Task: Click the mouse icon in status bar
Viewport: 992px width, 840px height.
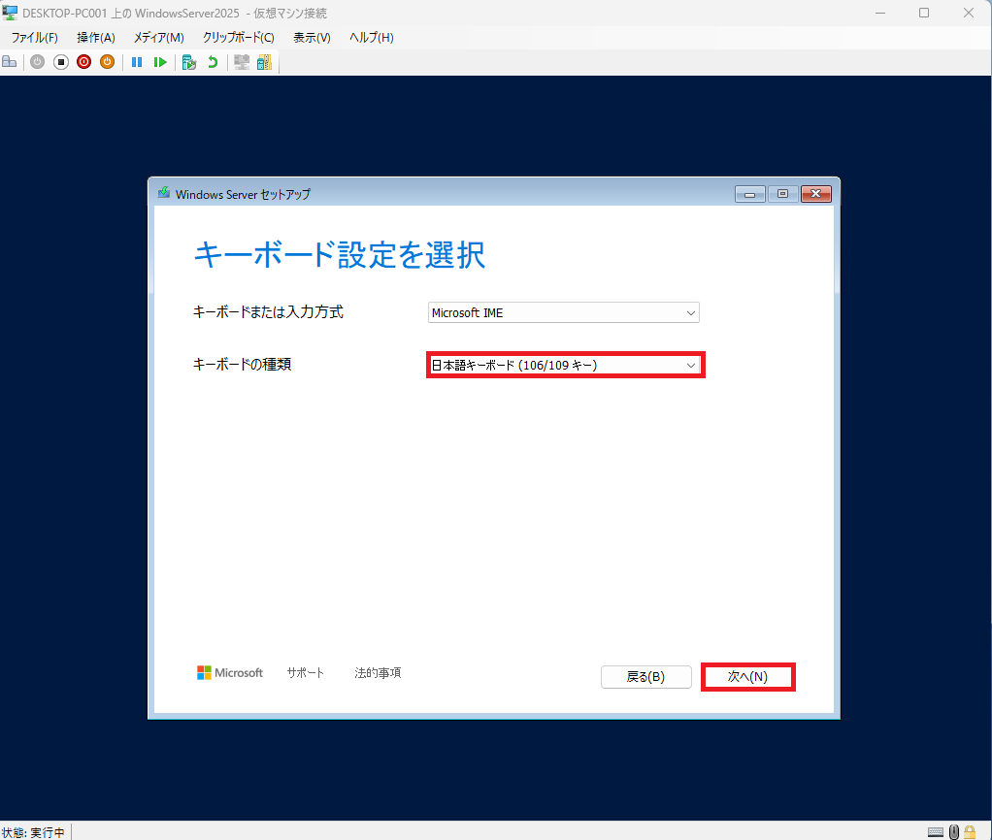Action: click(954, 832)
